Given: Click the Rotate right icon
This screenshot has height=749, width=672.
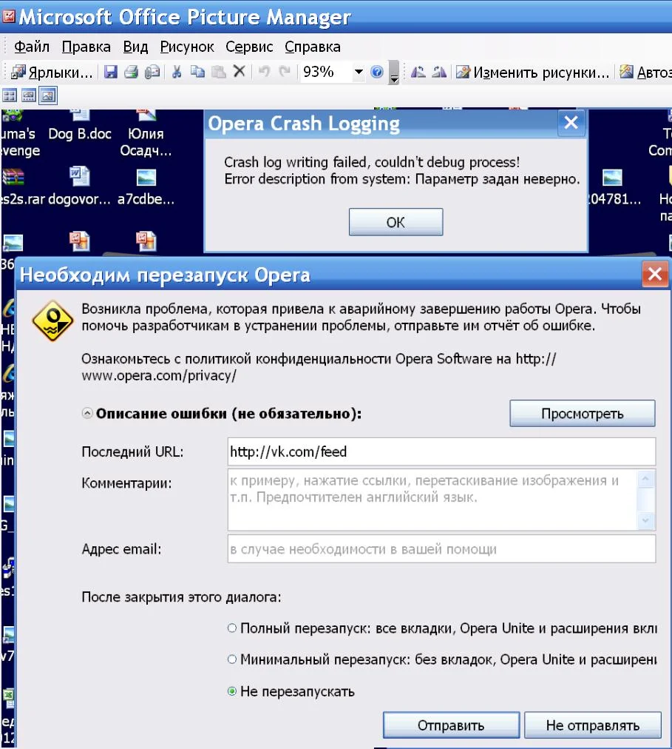Looking at the screenshot, I should click(x=439, y=72).
